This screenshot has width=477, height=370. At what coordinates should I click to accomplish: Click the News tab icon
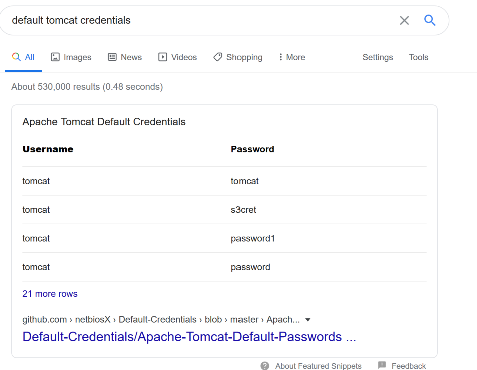click(x=113, y=57)
